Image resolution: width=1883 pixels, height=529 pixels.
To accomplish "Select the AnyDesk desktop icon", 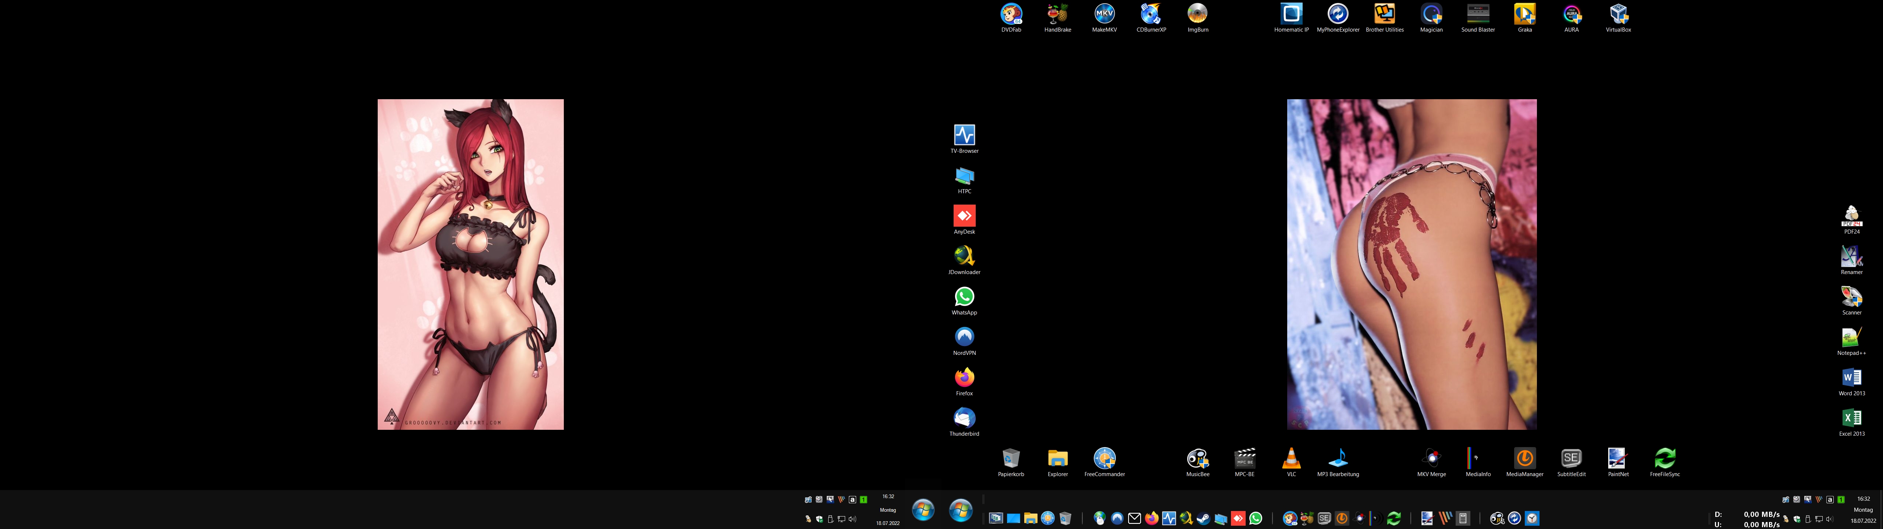I will (x=964, y=220).
